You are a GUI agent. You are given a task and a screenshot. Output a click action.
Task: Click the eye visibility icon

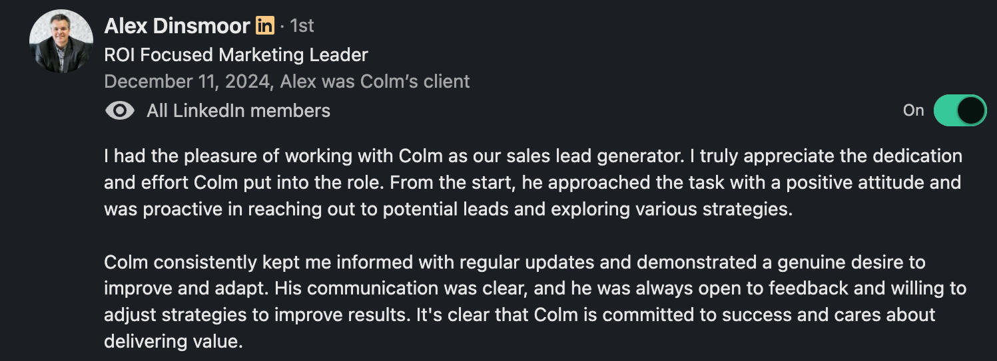[120, 110]
